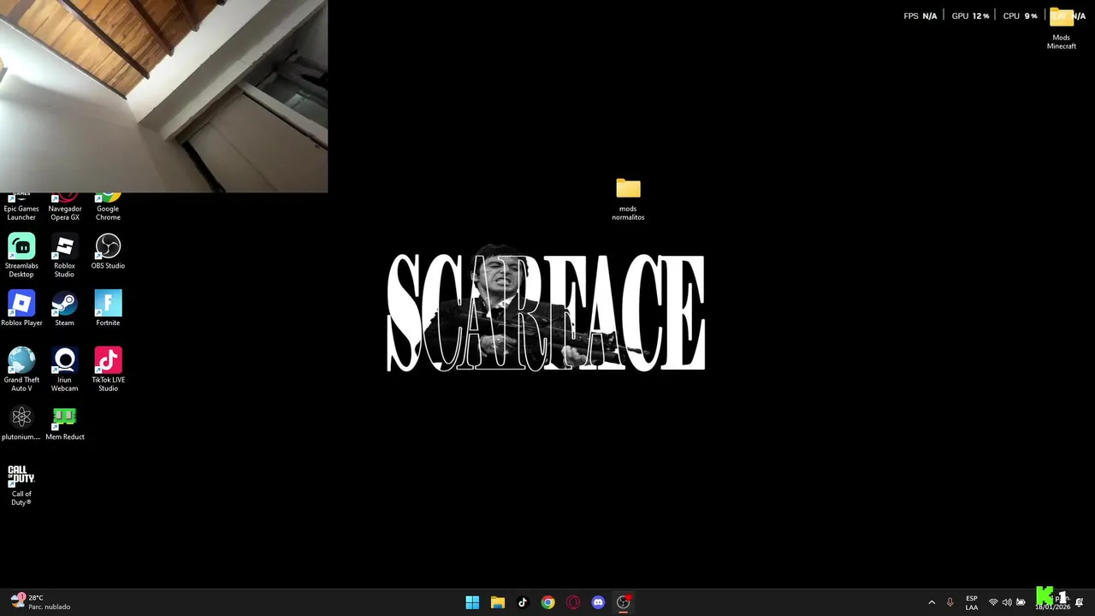Image resolution: width=1095 pixels, height=616 pixels.
Task: Open the 28°C Parc. nublado weather widget
Action: pos(41,602)
